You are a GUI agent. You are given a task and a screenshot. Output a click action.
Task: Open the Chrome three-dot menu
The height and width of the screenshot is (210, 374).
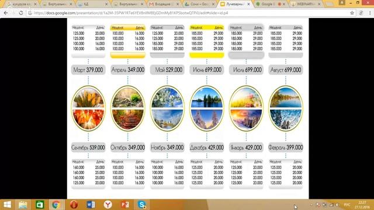pos(369,13)
